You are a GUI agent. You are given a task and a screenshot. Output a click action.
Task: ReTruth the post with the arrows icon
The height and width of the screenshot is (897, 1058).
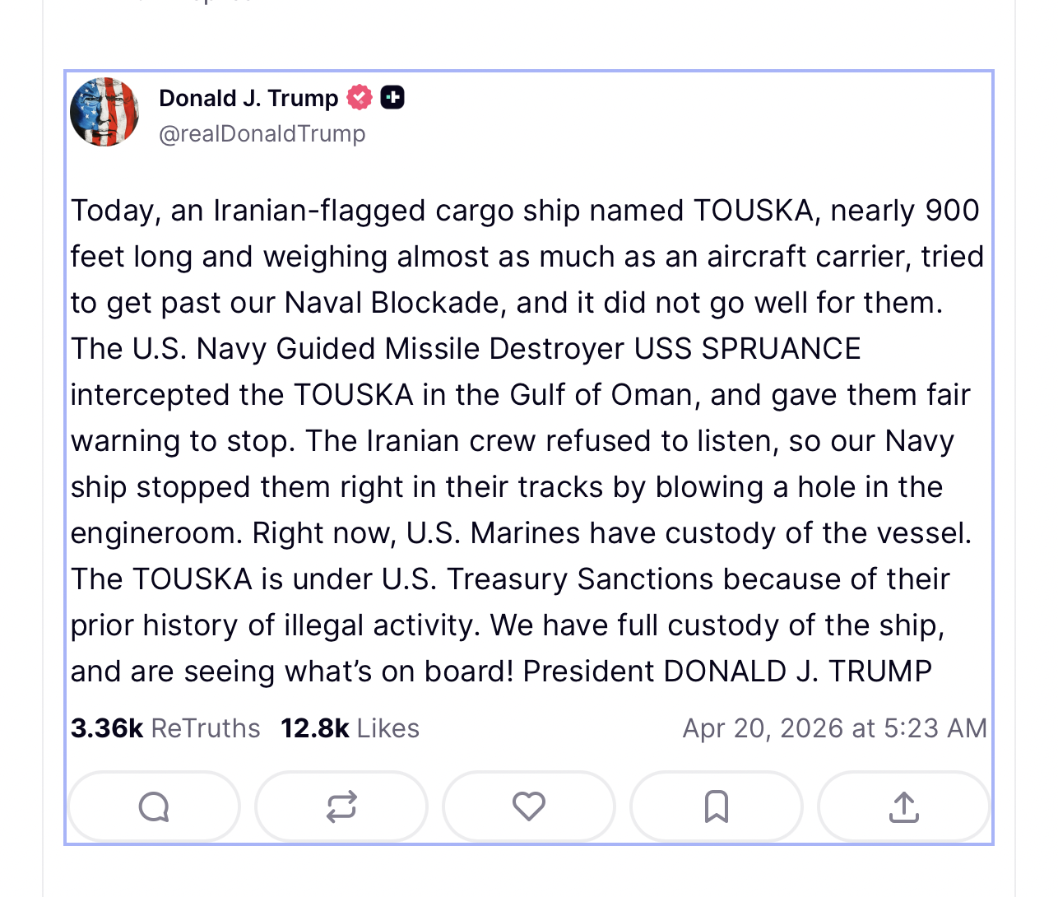pos(341,806)
